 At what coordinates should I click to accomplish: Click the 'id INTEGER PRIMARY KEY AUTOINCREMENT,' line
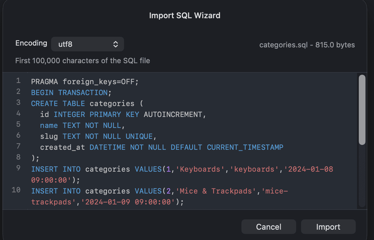click(123, 115)
